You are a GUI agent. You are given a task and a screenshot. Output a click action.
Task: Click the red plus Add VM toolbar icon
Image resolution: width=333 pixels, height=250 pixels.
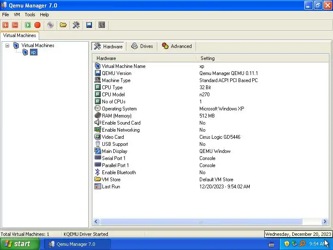tap(5, 25)
